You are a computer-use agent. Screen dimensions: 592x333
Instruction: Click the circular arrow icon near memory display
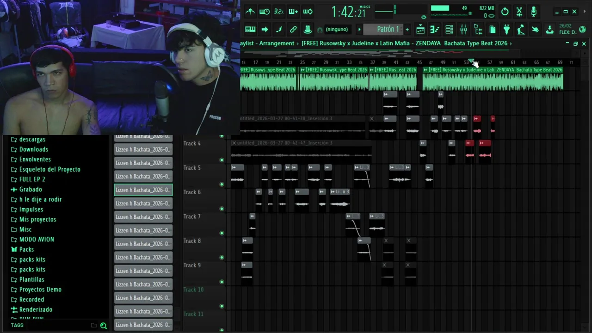505,12
